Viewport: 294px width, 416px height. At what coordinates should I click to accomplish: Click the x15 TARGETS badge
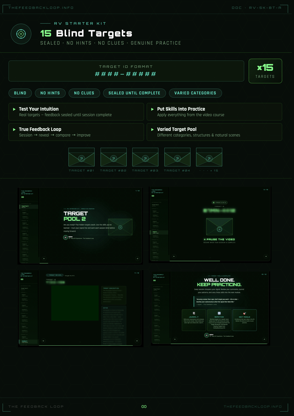[265, 71]
